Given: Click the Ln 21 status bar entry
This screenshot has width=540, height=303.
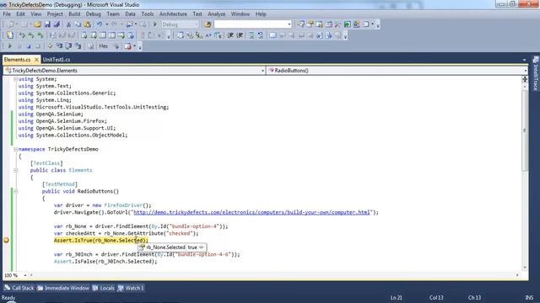Looking at the screenshot, I should click(397, 298).
